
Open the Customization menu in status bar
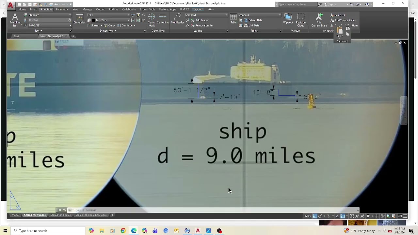click(x=405, y=216)
